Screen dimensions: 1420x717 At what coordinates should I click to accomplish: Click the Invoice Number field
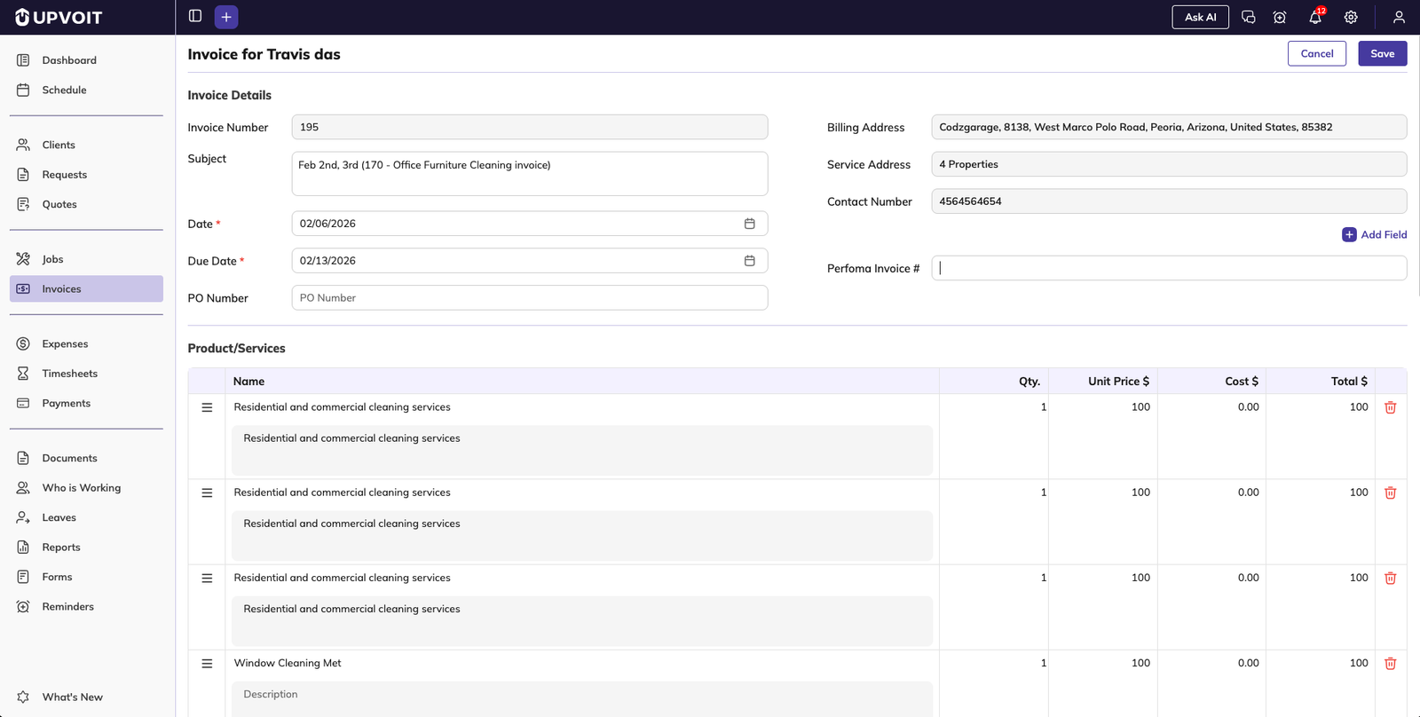[x=530, y=127]
